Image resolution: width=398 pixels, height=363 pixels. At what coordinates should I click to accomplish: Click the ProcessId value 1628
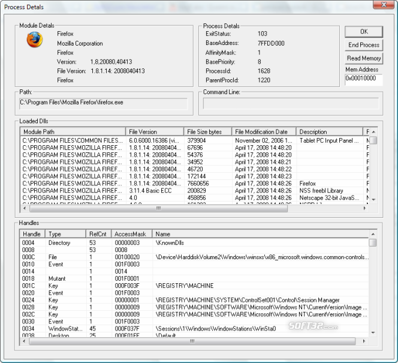pyautogui.click(x=264, y=71)
